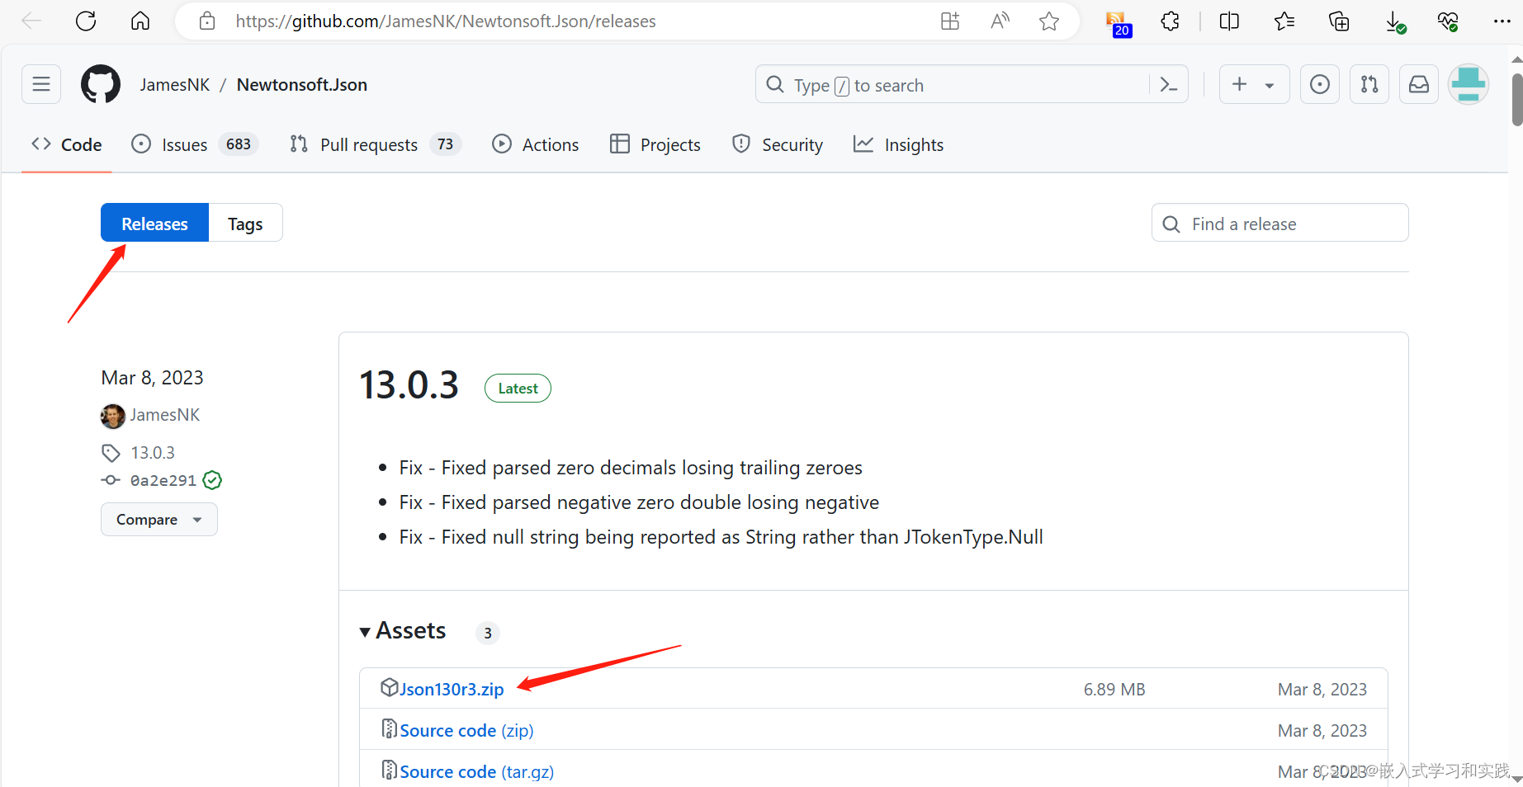Viewport: 1523px width, 787px height.
Task: Download Json130r3.zip asset
Action: (x=452, y=689)
